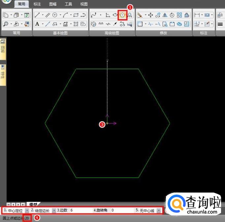The image size is (225, 222).
Task: Click the rectangle drawing tool
Action: [x=76, y=15]
